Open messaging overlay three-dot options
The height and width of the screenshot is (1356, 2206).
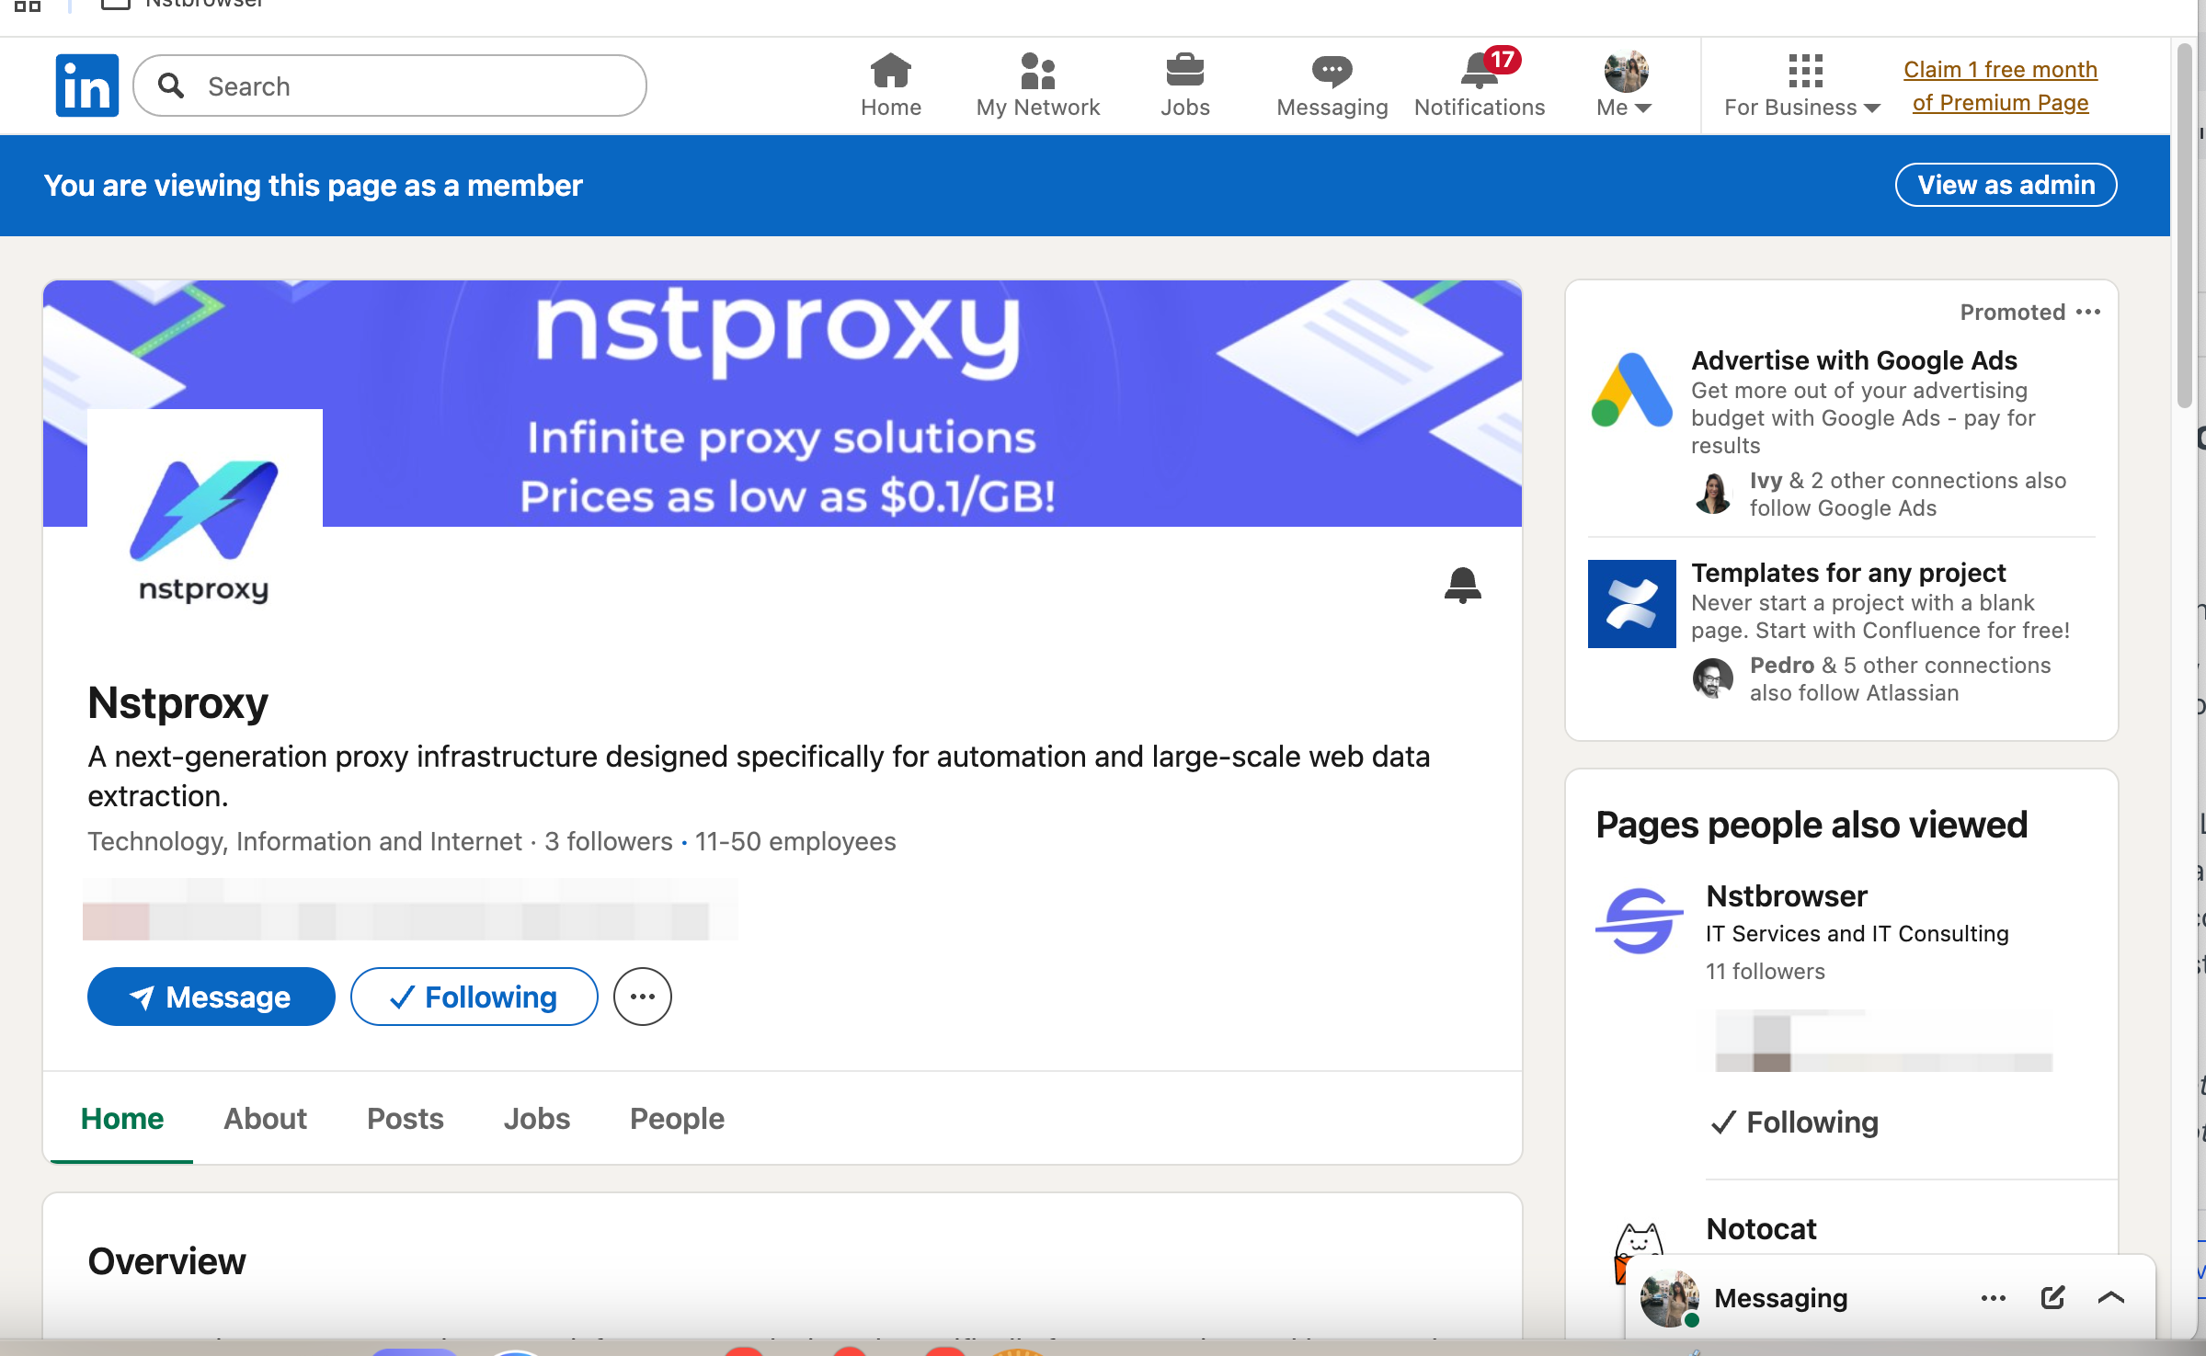1993,1297
